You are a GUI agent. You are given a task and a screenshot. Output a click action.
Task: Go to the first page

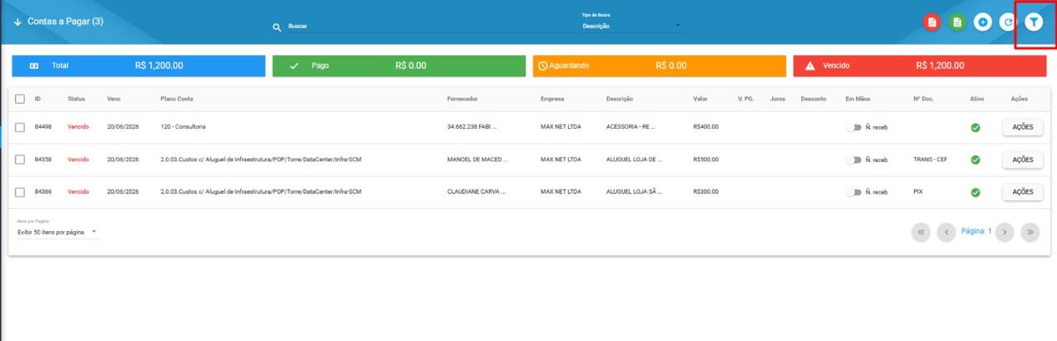[921, 232]
